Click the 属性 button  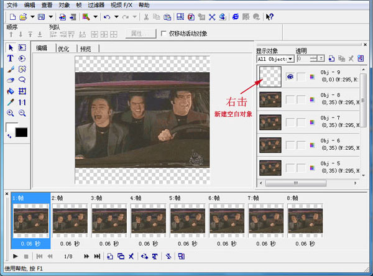tap(140, 34)
